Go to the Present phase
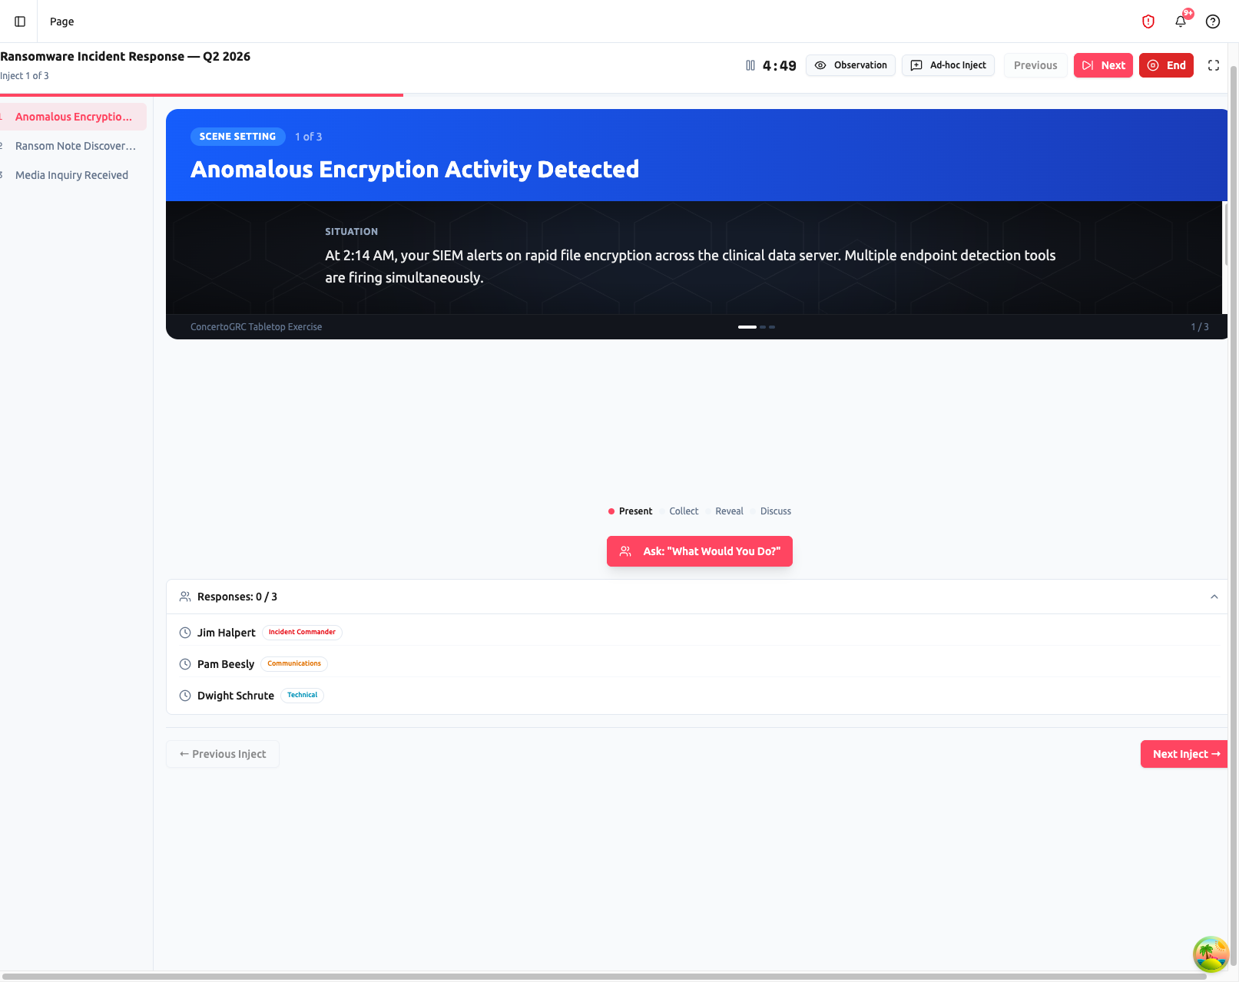1239x982 pixels. pyautogui.click(x=630, y=511)
